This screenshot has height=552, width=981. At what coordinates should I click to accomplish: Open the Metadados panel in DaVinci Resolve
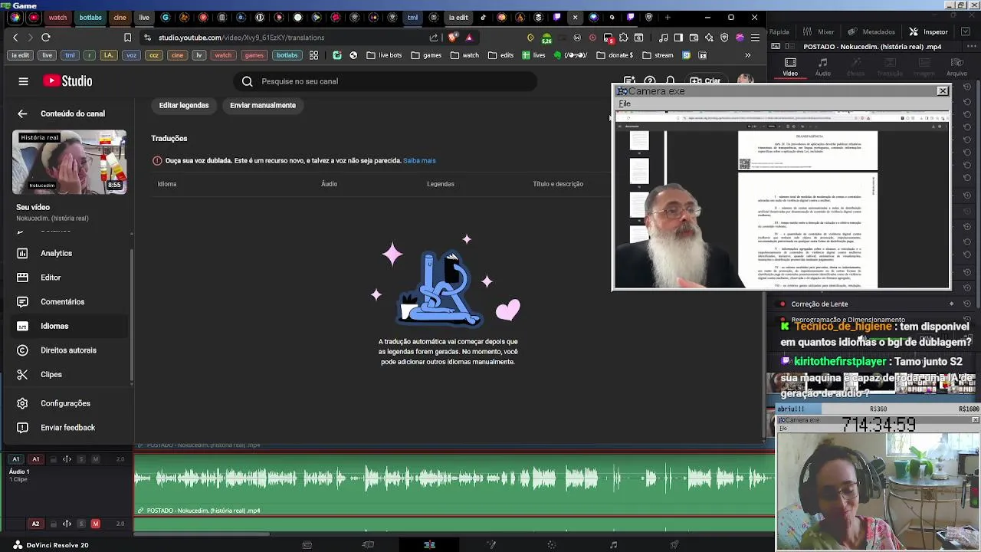[872, 31]
